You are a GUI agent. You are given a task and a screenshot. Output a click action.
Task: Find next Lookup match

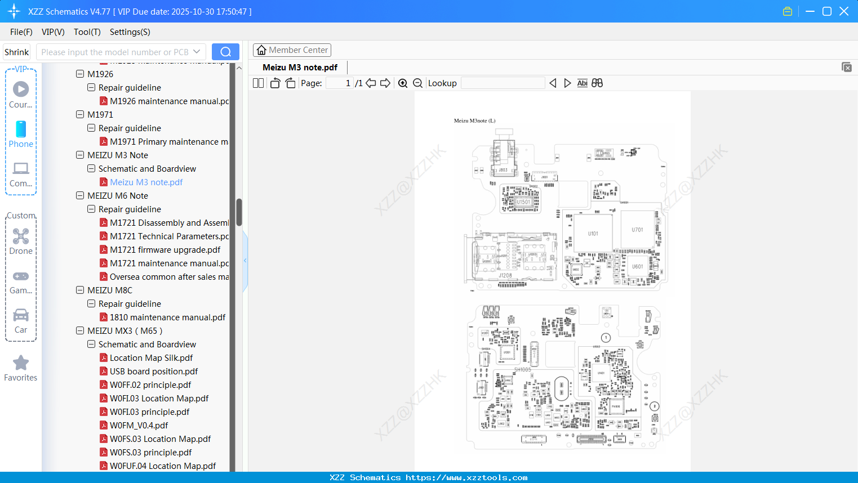[567, 83]
